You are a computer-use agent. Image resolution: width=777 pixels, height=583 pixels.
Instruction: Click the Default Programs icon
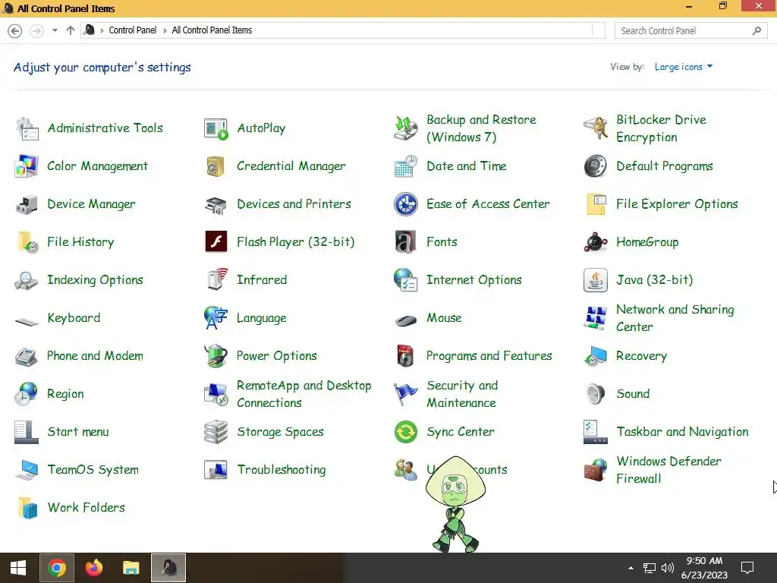click(596, 166)
